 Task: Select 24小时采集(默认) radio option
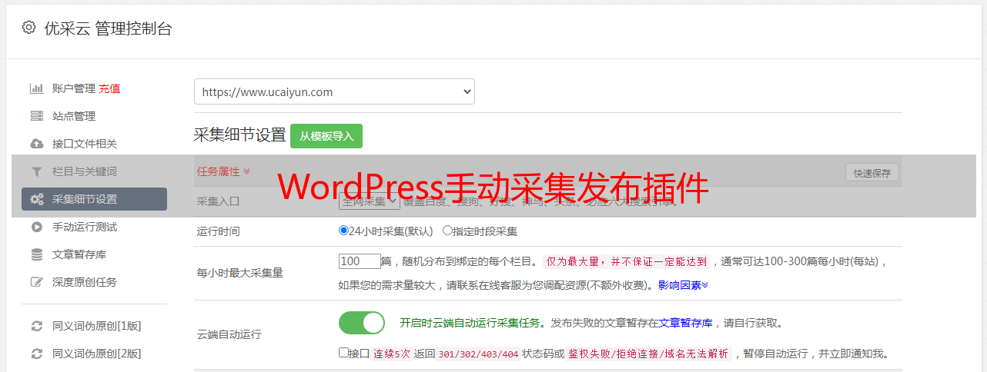pyautogui.click(x=343, y=231)
